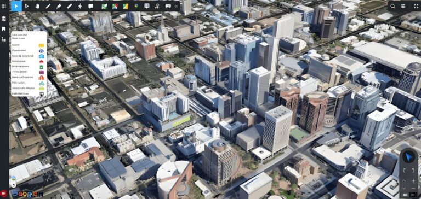Open the split-view compare tool

pyautogui.click(x=146, y=6)
